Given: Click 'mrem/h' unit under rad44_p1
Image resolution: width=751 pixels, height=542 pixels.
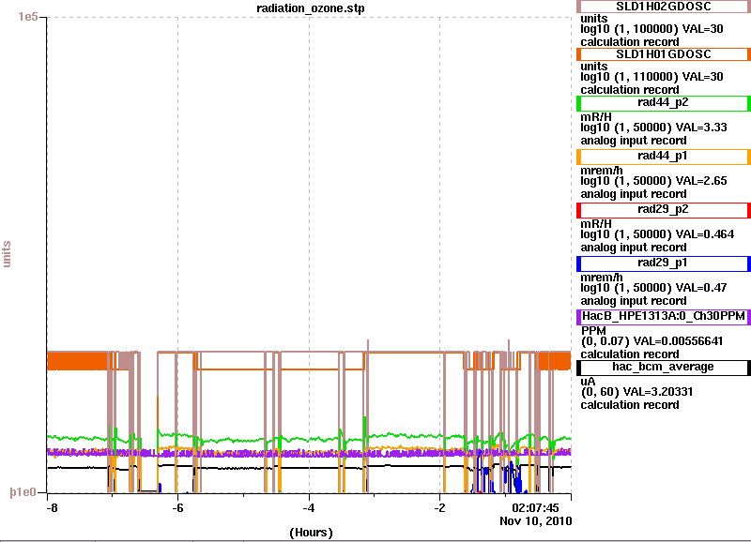Looking at the screenshot, I should point(602,171).
